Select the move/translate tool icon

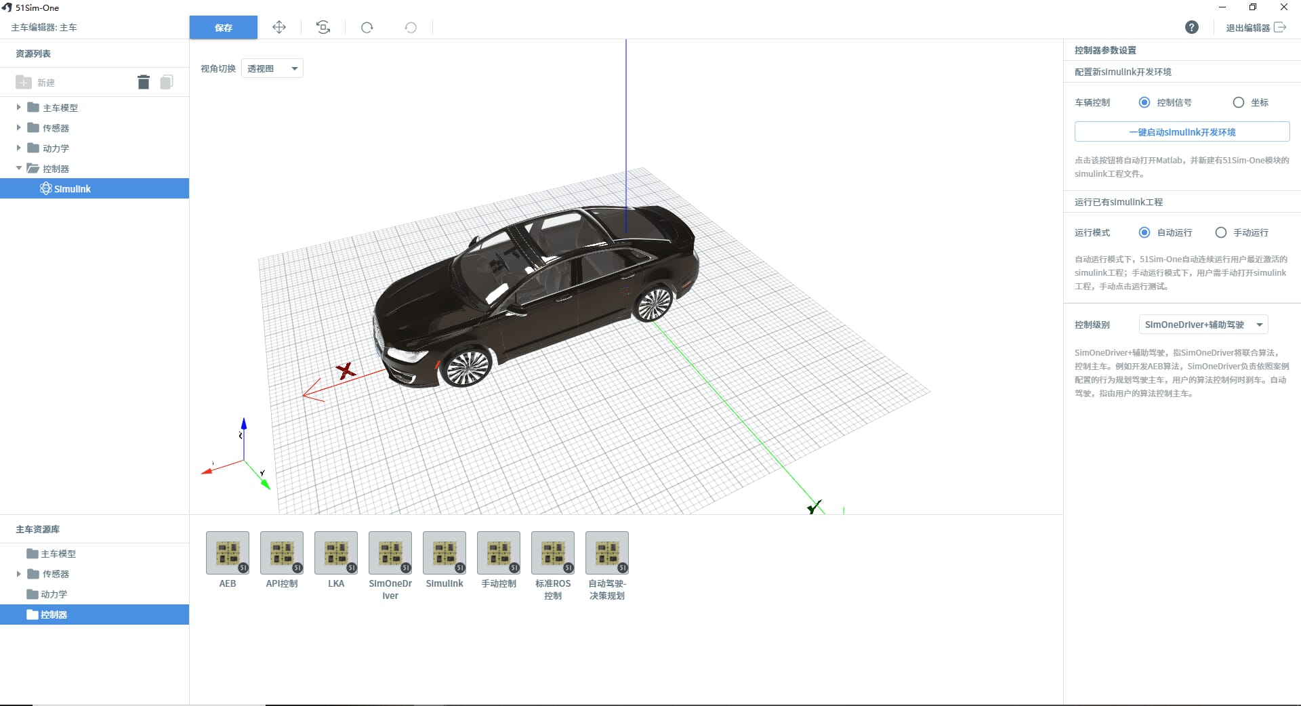click(x=279, y=27)
